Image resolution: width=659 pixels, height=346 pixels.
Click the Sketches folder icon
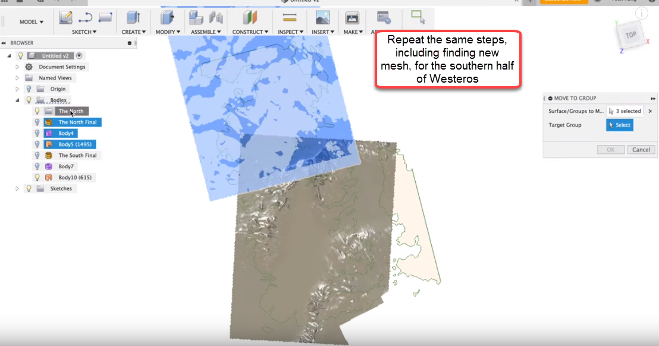(x=40, y=188)
